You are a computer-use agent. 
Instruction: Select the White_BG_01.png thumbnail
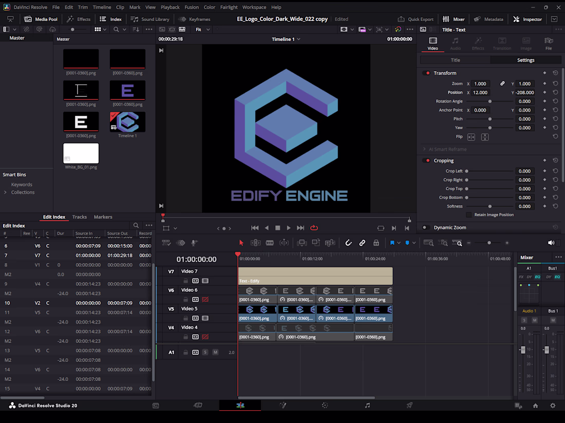coord(81,153)
